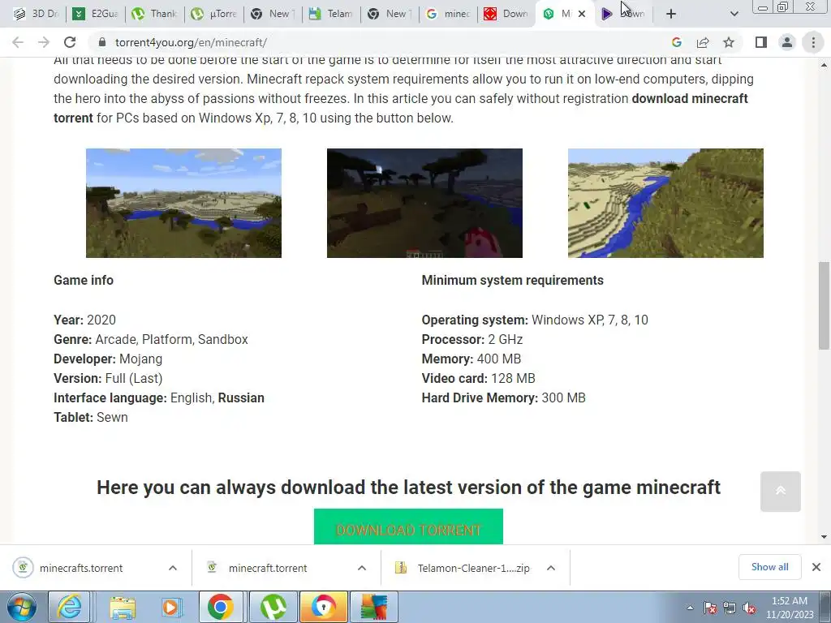Viewport: 831px width, 623px height.
Task: Click the DOWNLOAD TORRENT button
Action: point(408,527)
